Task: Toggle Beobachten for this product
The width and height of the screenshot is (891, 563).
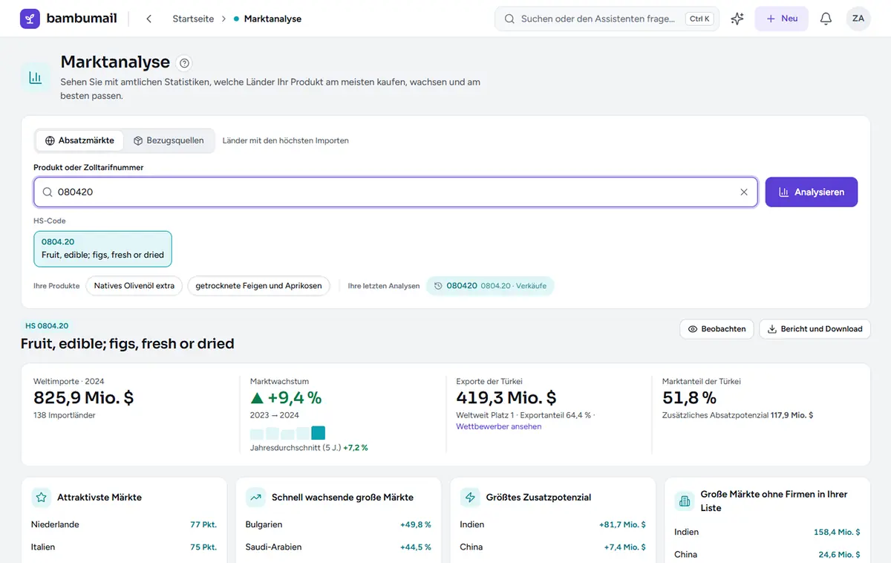Action: (x=717, y=329)
